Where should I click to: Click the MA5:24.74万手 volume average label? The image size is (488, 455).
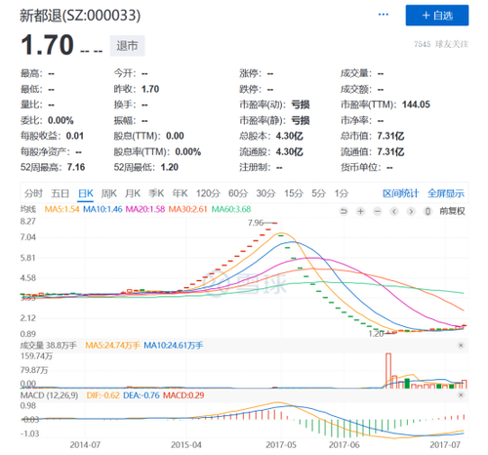pyautogui.click(x=112, y=346)
